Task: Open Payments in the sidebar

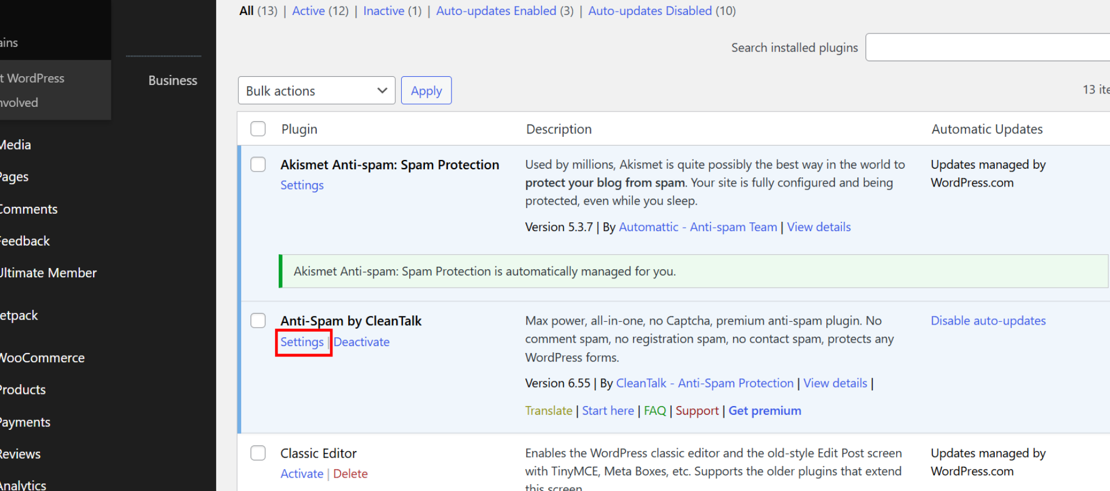Action: point(25,422)
